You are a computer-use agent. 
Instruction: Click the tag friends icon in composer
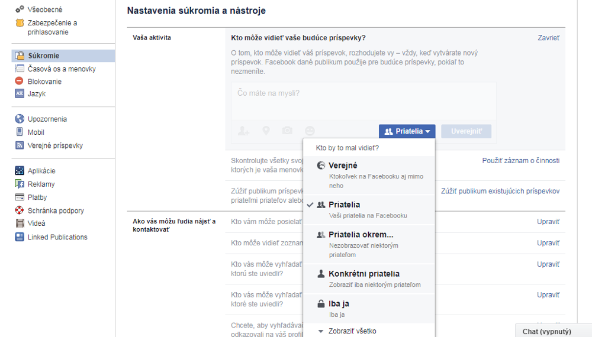pyautogui.click(x=243, y=131)
